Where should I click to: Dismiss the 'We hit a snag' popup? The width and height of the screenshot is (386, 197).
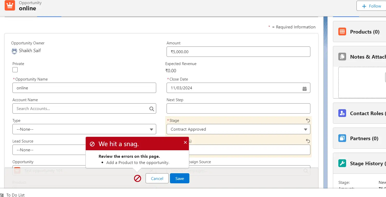[185, 143]
